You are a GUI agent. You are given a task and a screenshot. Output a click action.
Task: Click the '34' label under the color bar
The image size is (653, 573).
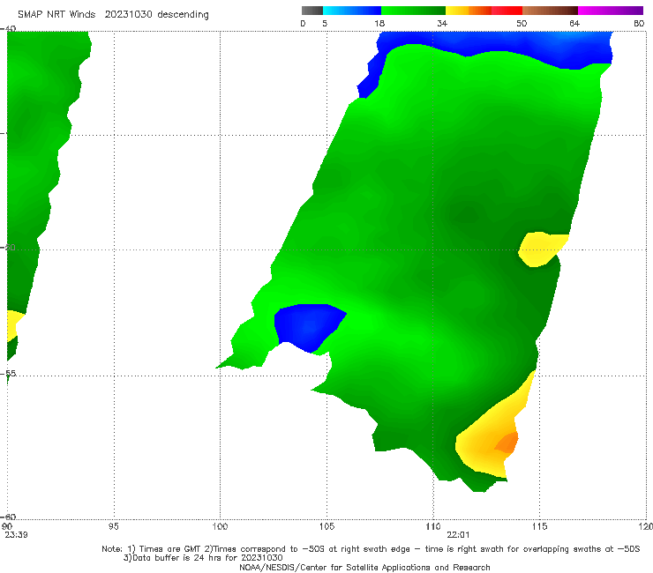[x=442, y=24]
